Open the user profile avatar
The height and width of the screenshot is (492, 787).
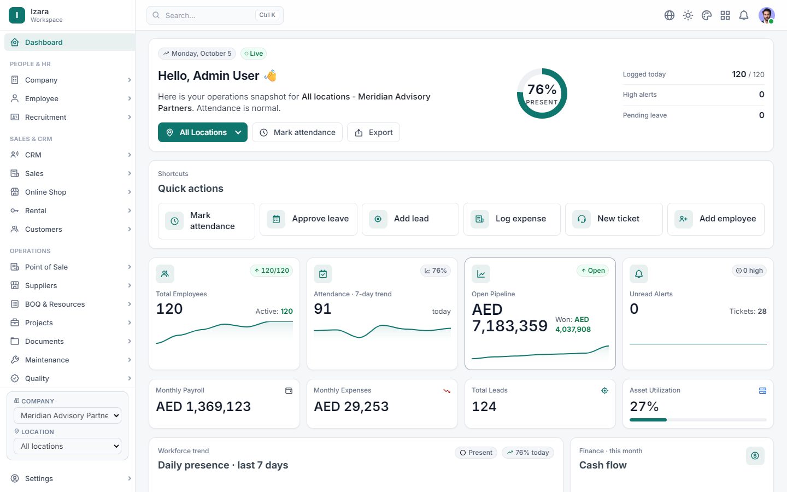point(767,15)
